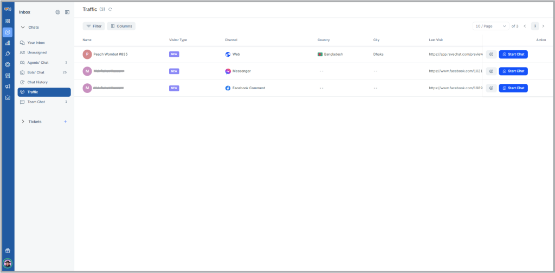Collapse the Chats section

click(x=23, y=27)
